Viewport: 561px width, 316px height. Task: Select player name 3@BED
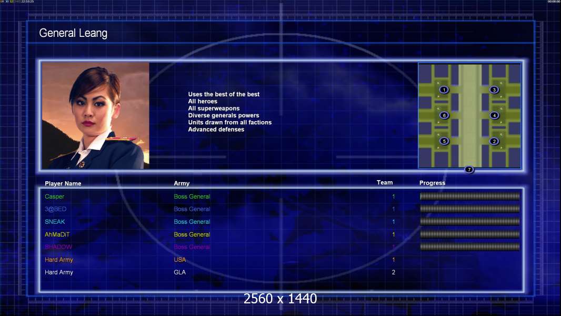55,209
